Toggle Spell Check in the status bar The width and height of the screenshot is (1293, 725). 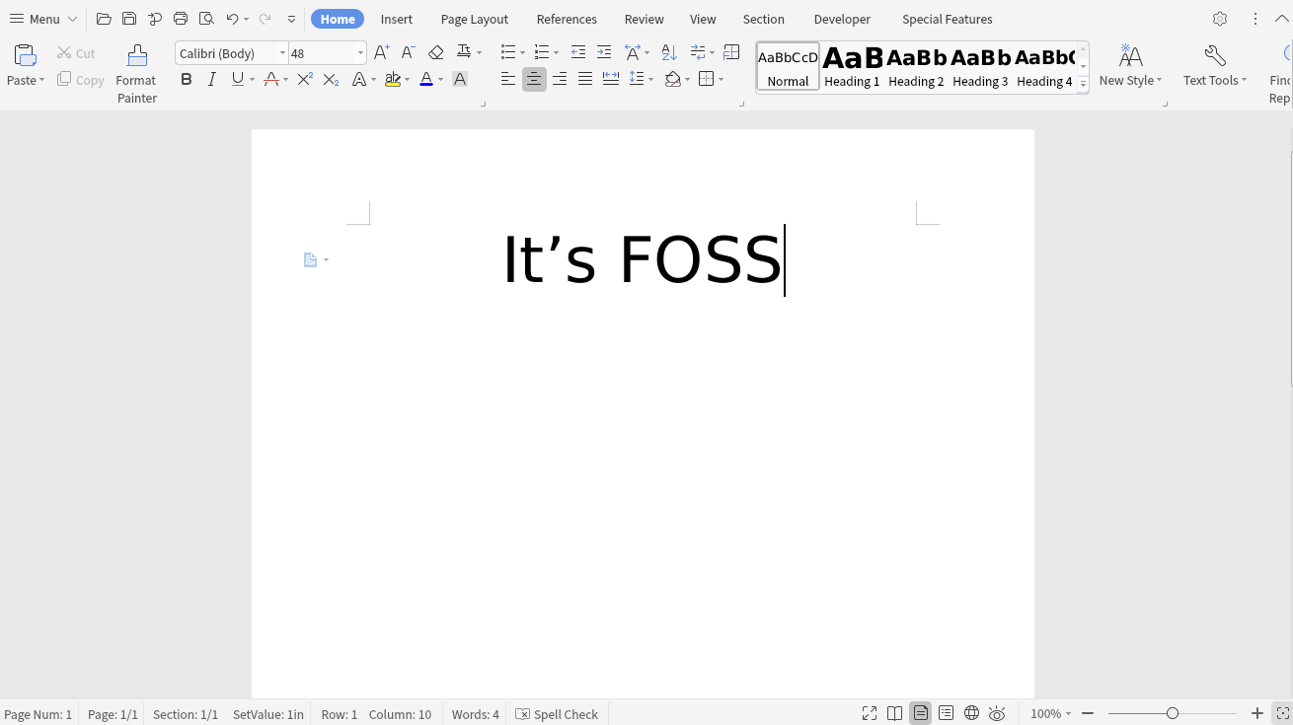pyautogui.click(x=557, y=713)
